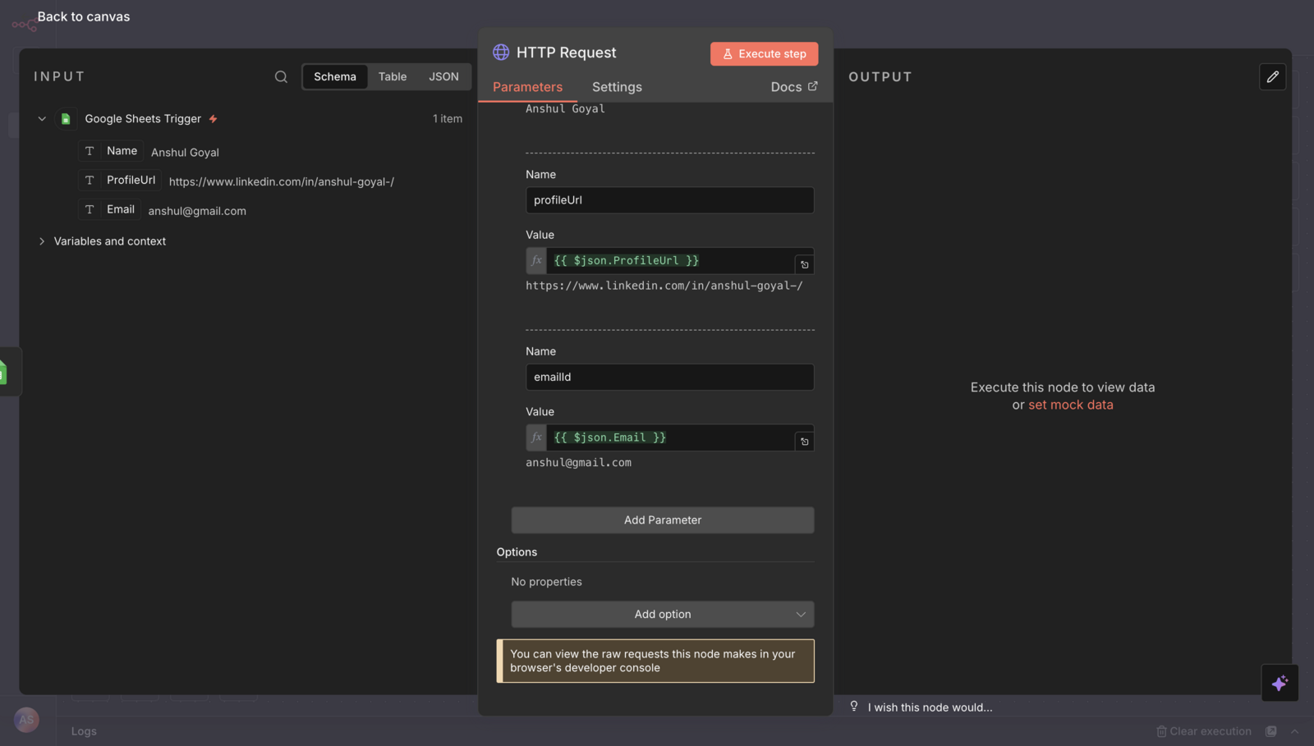Open the Settings tab

[617, 87]
